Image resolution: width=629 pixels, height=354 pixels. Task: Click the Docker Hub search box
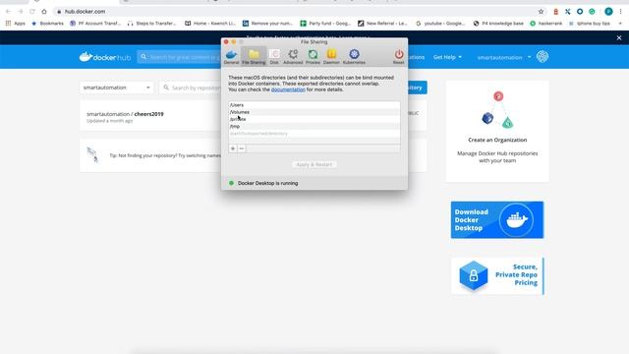(x=179, y=57)
